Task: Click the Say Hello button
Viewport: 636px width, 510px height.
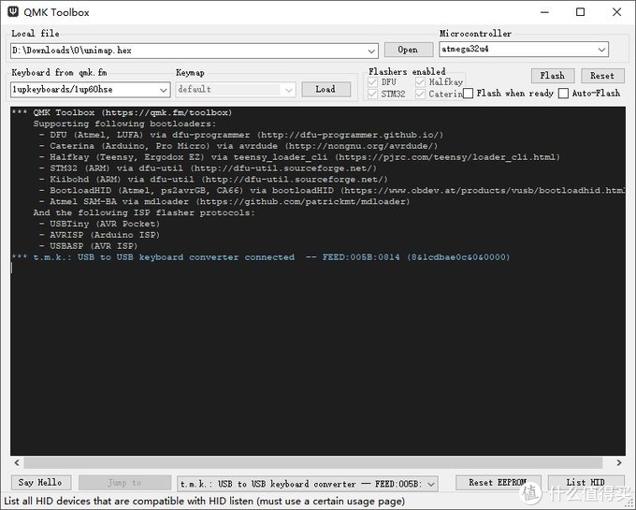Action: [40, 483]
